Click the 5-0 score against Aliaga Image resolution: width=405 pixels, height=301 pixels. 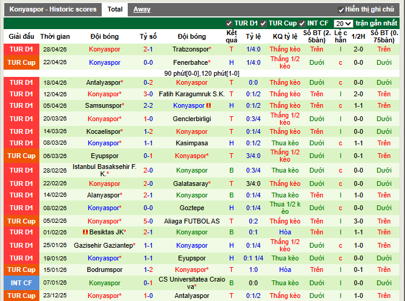tap(148, 221)
